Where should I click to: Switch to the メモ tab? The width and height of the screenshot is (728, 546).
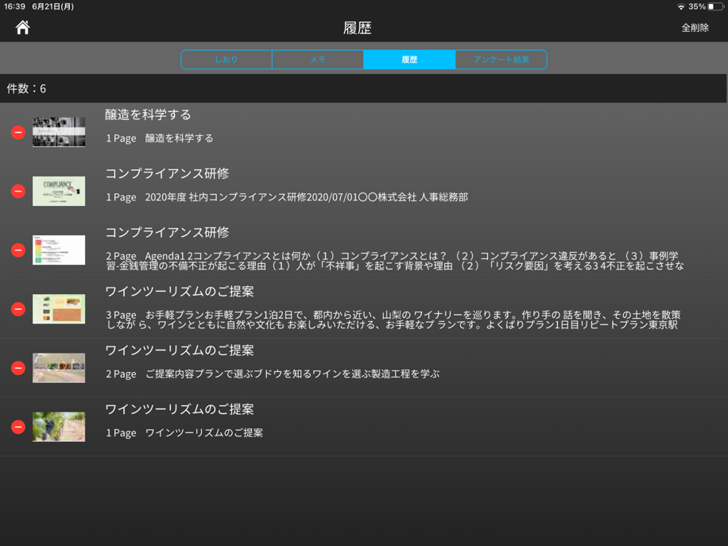[x=318, y=60]
